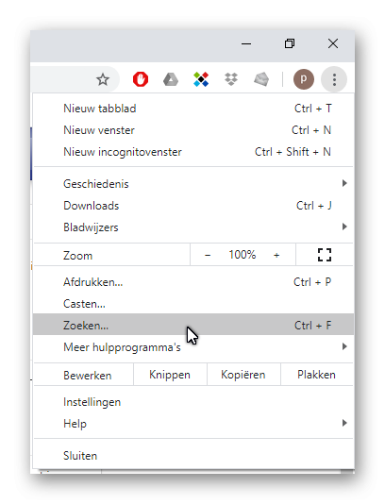Open the Google Drive extension icon
This screenshot has width=385, height=504.
point(171,79)
